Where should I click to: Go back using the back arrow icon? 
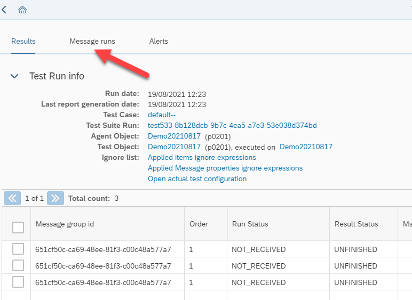4,10
